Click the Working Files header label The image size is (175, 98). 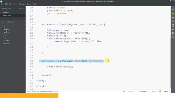point(6,8)
